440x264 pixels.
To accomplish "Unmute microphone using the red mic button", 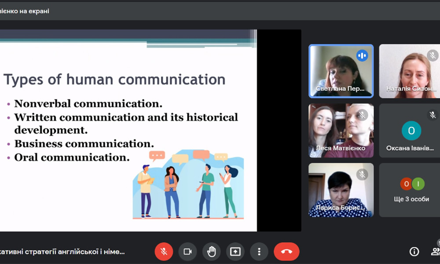I will [x=164, y=252].
